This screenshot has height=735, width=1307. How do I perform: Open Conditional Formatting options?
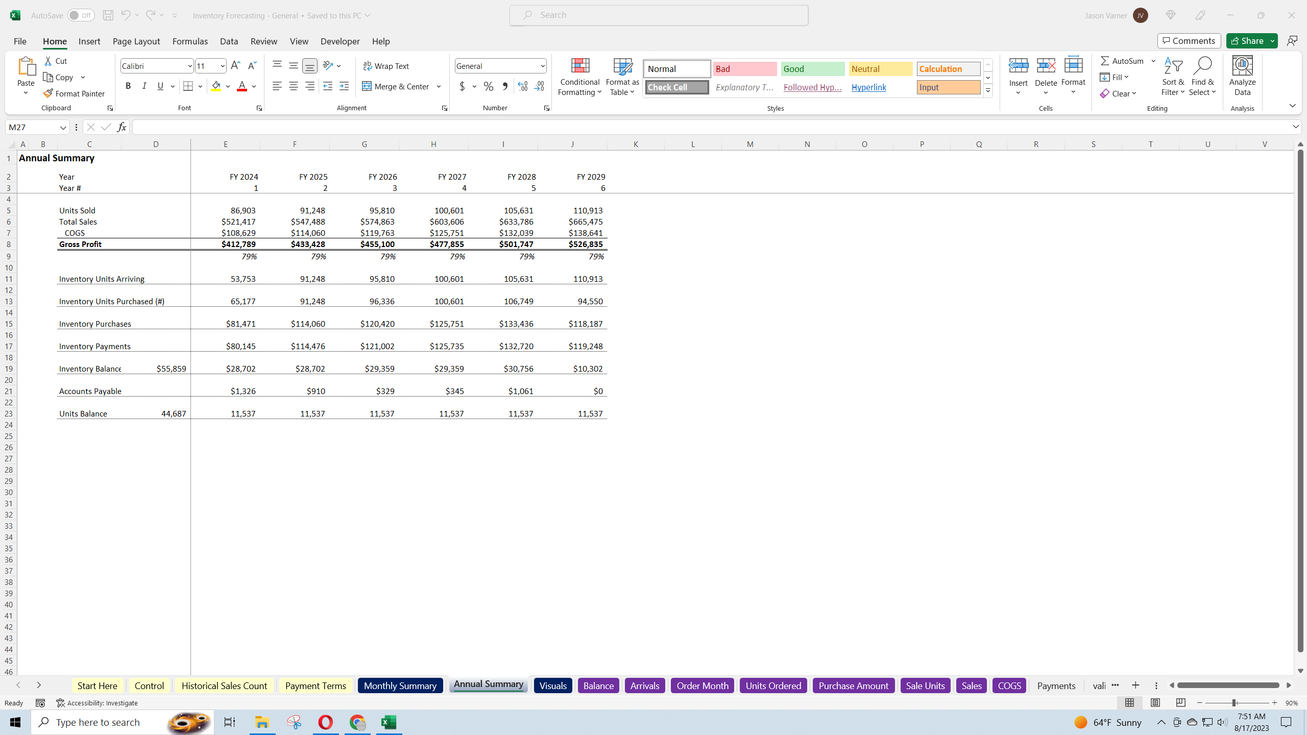[579, 77]
